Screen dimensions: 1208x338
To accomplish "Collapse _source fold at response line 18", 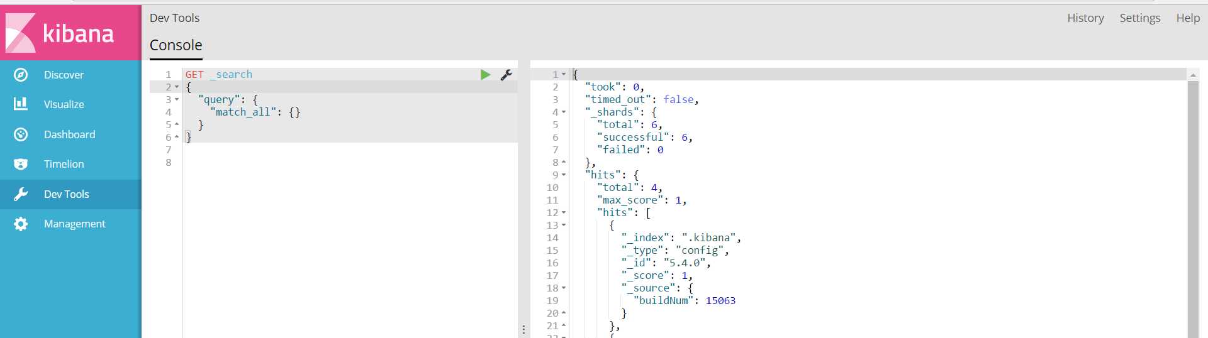I will point(564,288).
